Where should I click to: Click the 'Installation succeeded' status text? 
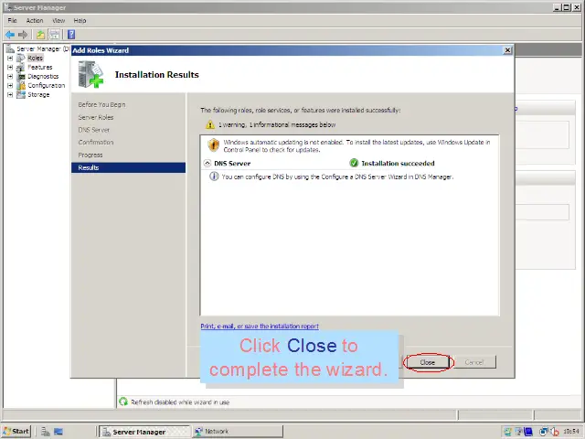point(398,164)
